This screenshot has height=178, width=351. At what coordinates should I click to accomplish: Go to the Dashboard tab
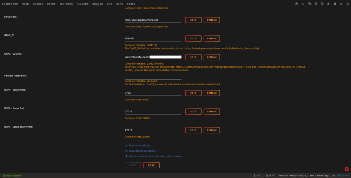pyautogui.click(x=10, y=4)
